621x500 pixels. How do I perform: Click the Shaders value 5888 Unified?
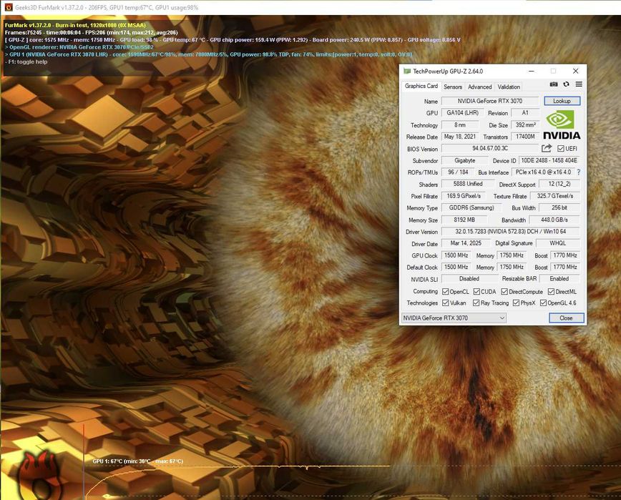point(468,184)
